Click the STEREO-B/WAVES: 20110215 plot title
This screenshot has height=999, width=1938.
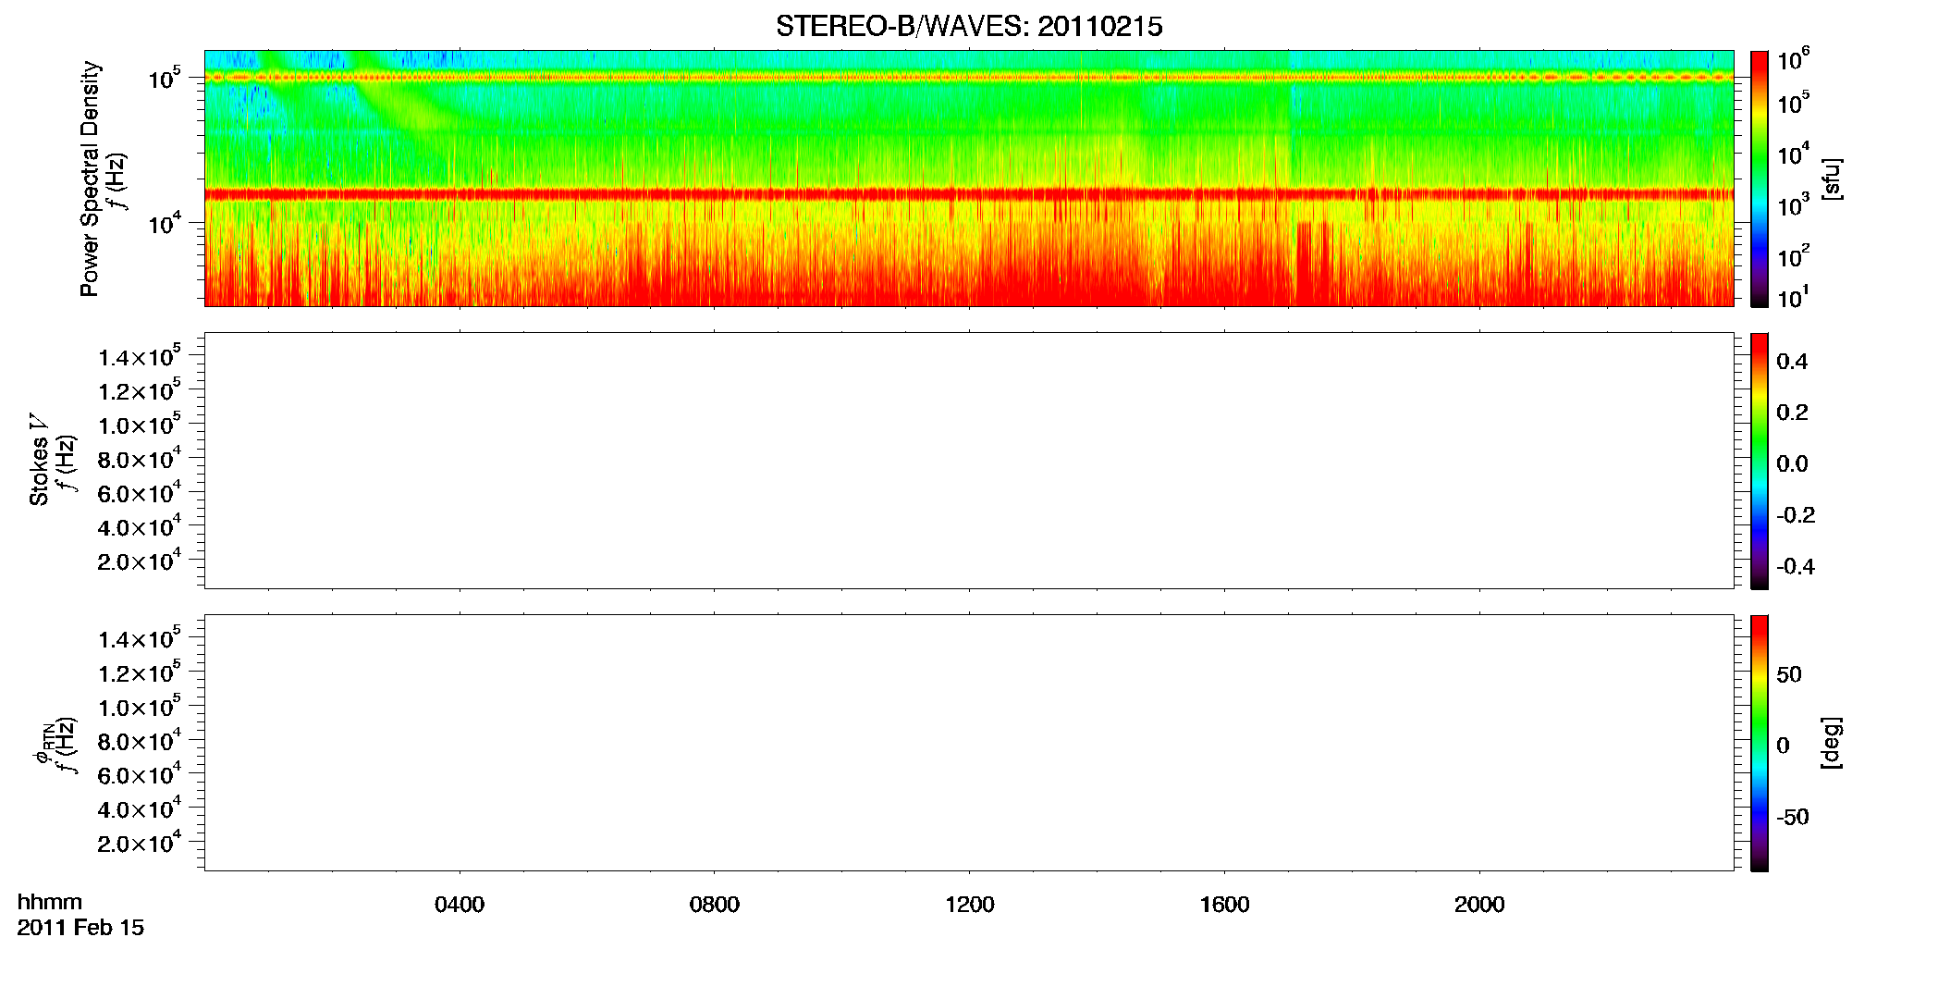[x=969, y=27]
